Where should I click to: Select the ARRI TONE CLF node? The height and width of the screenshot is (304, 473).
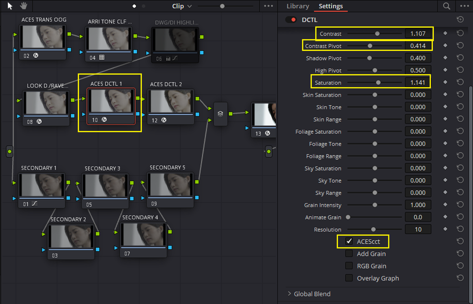coord(109,44)
